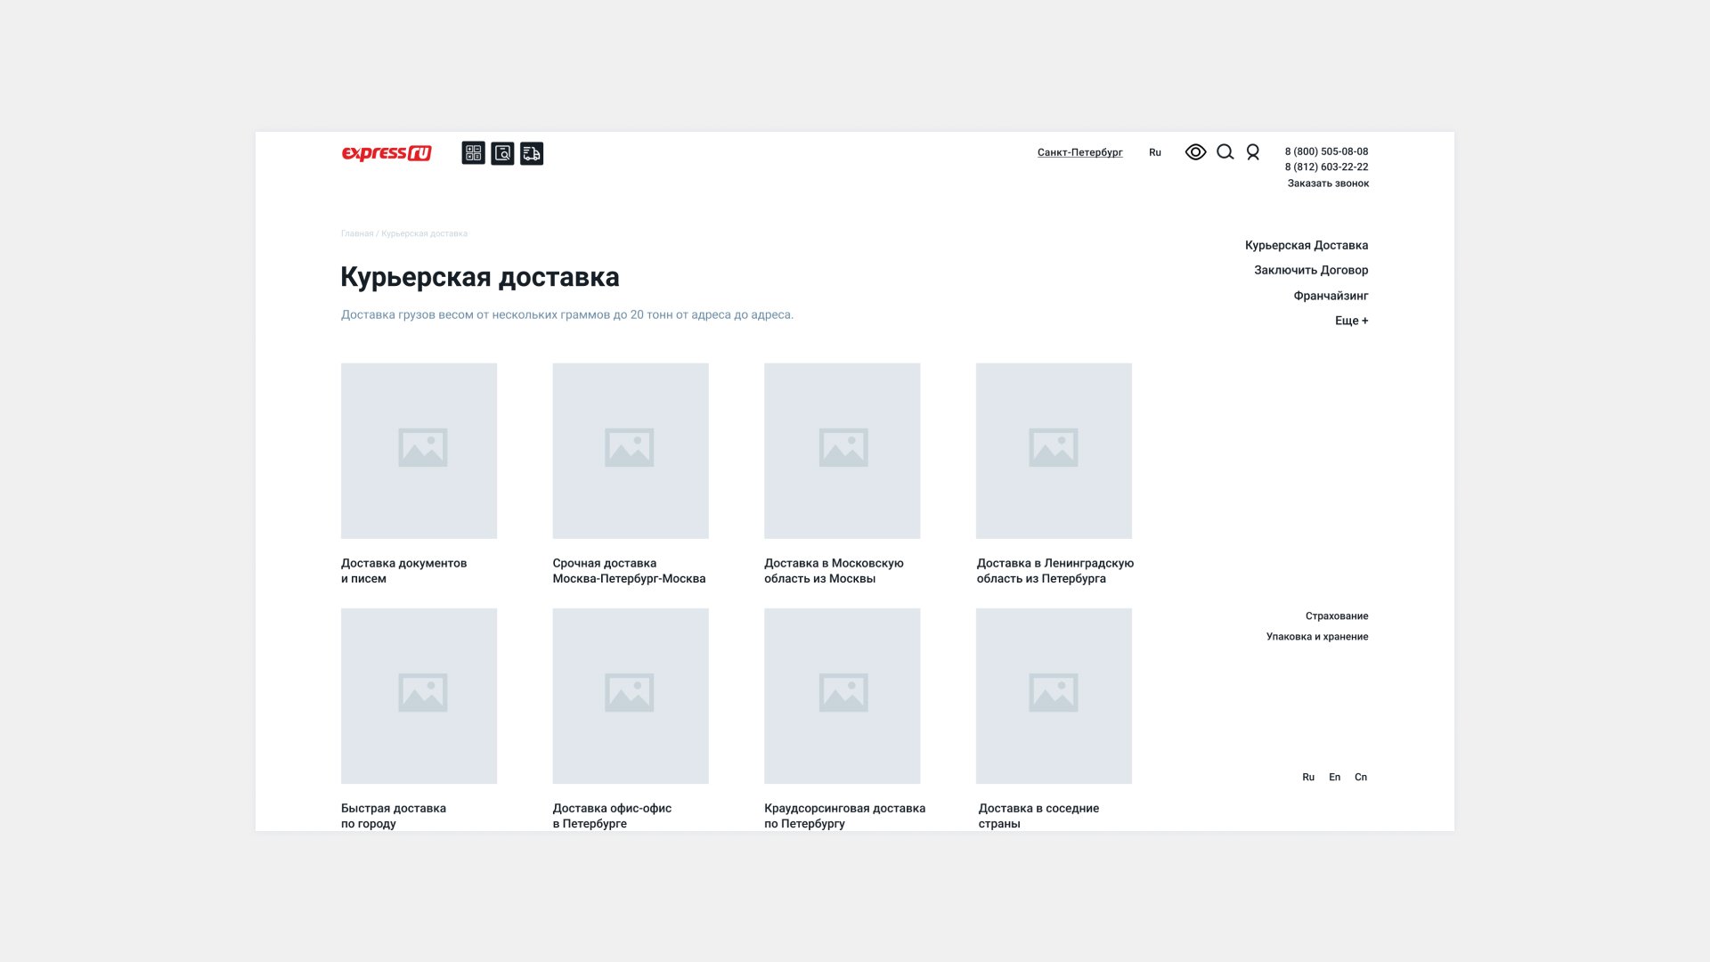Image resolution: width=1710 pixels, height=962 pixels.
Task: Open the Франчайзинг menu item
Action: [x=1331, y=296]
